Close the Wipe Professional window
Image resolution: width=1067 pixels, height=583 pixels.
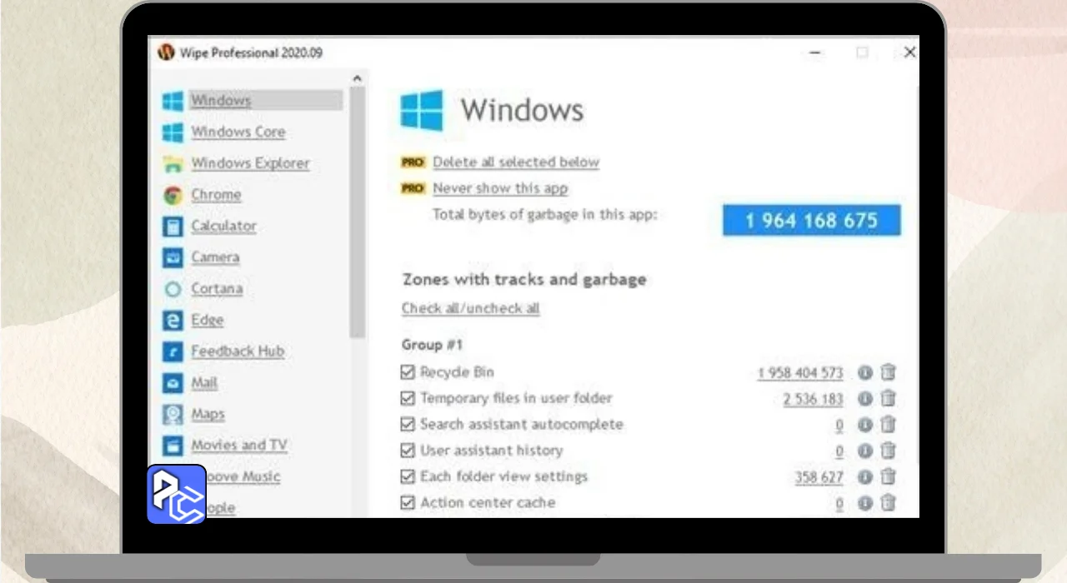[909, 52]
